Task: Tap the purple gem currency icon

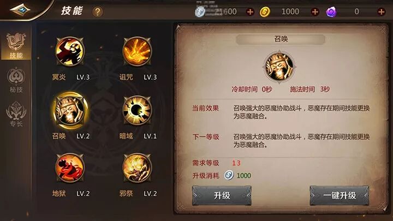Action: pos(331,12)
